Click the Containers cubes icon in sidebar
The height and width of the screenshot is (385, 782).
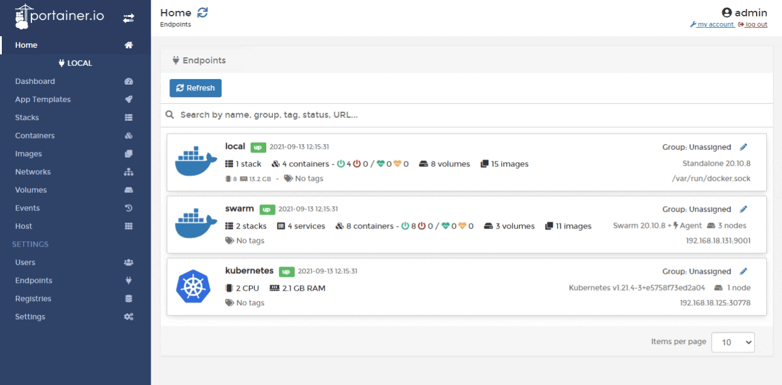(128, 136)
